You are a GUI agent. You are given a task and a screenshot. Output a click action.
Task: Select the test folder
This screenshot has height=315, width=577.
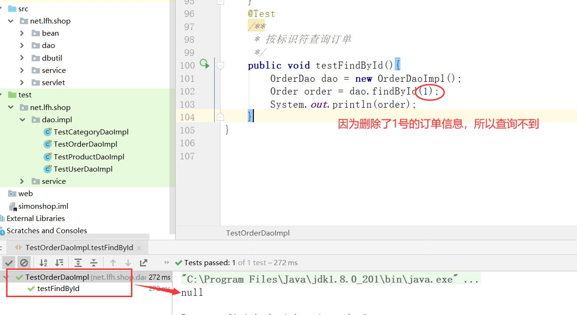coord(25,94)
